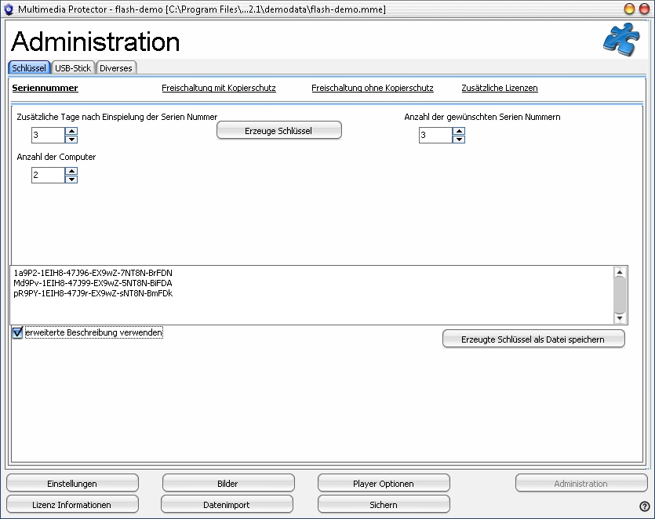
Task: Decrease Zusätzliche Tage value with down arrow
Action: pyautogui.click(x=71, y=140)
